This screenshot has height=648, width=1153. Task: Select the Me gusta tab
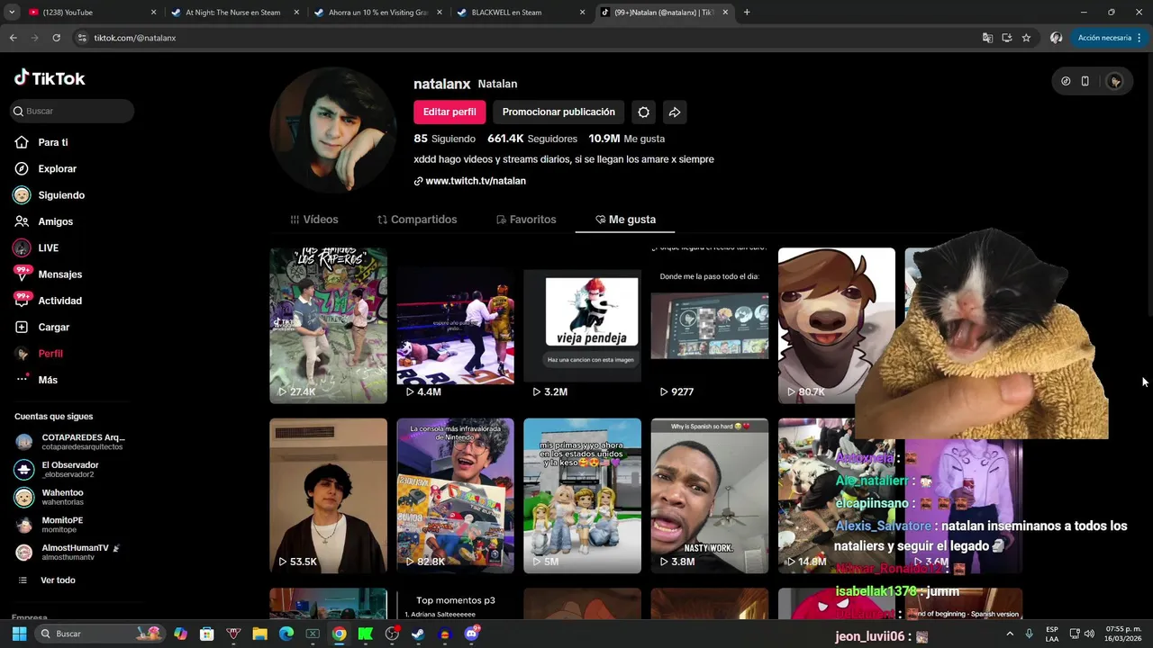625,220
